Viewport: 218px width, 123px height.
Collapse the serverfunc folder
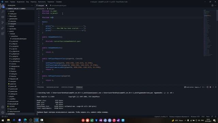[20, 36]
